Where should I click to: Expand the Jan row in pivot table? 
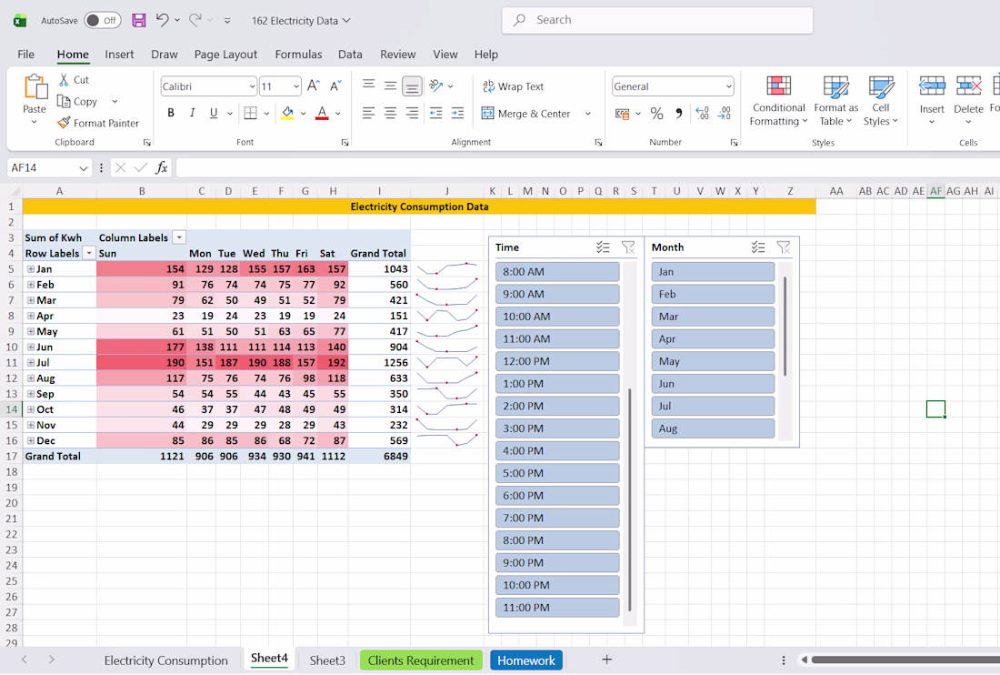coord(31,269)
